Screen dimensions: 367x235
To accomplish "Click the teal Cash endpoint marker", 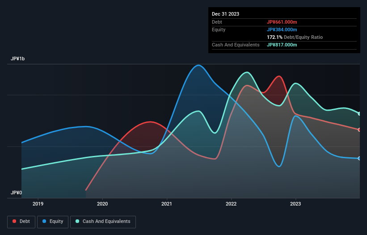I will [359, 113].
